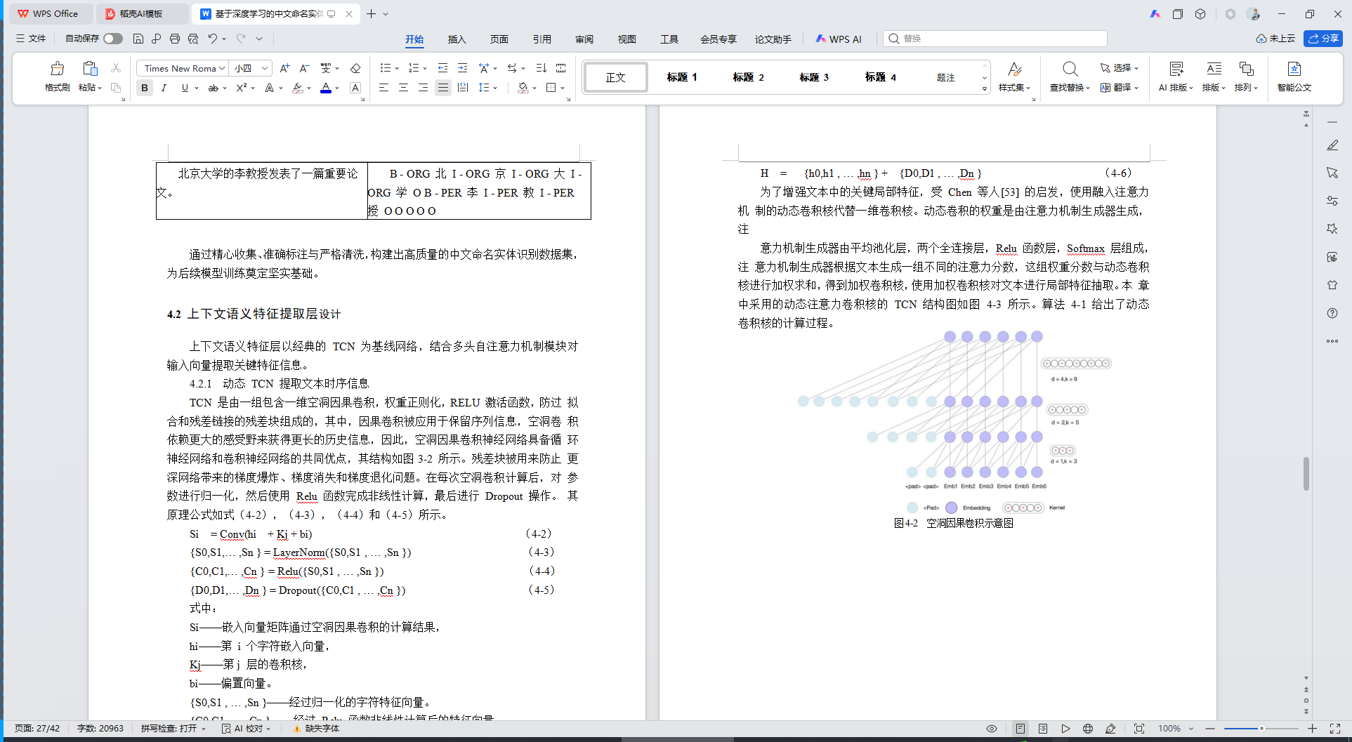The height and width of the screenshot is (742, 1352).
Task: Click the Sort icon in paragraph group
Action: coord(541,68)
